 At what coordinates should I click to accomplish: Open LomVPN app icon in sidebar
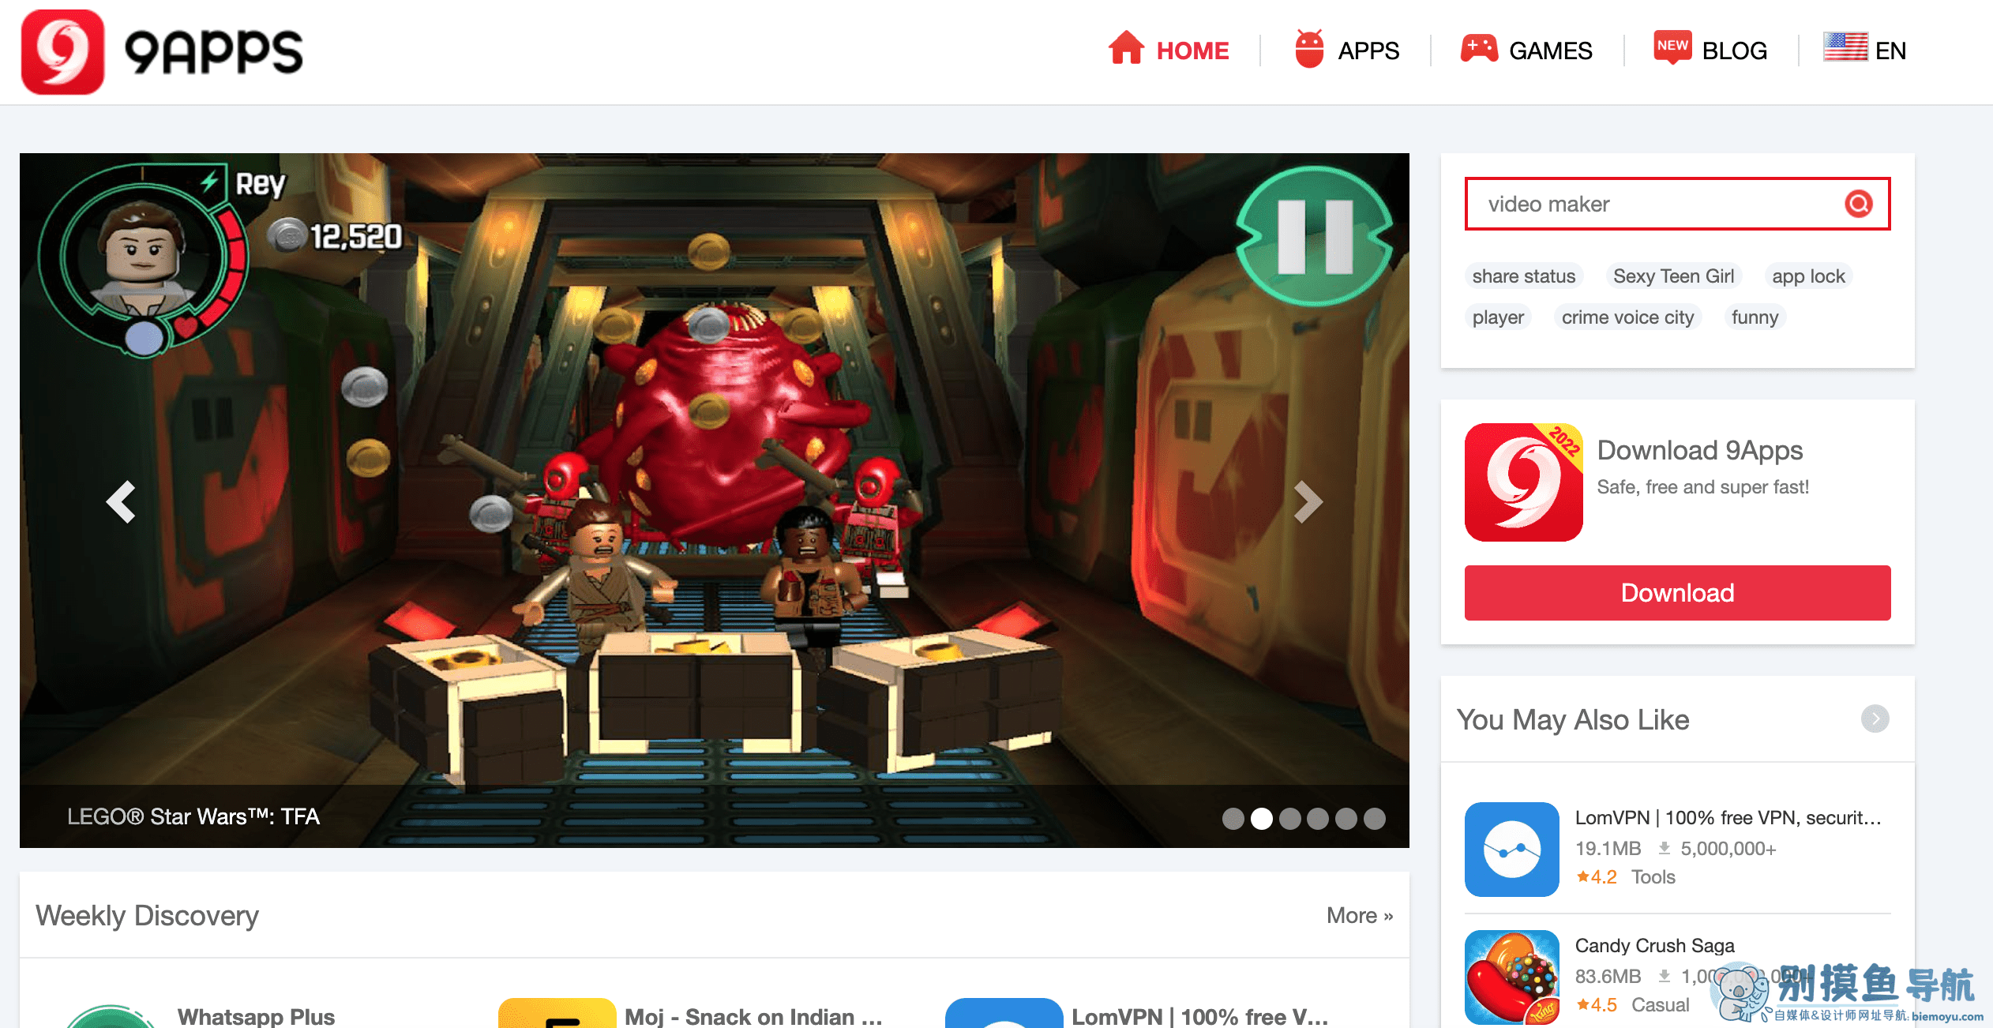point(1511,850)
